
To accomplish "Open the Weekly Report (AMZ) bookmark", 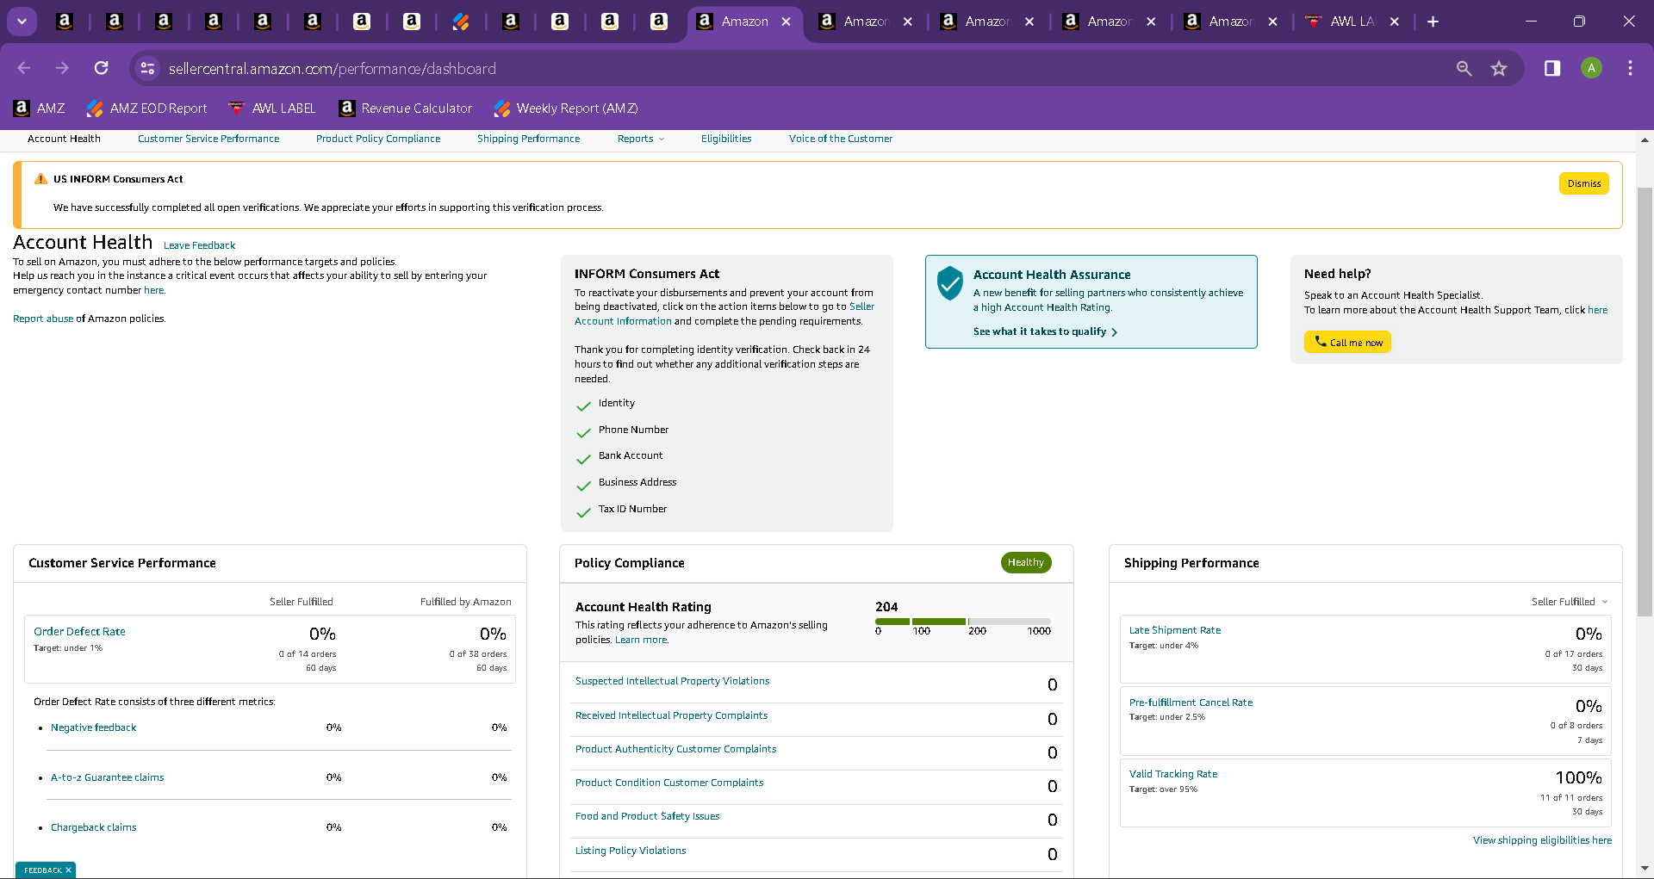I will click(x=566, y=108).
